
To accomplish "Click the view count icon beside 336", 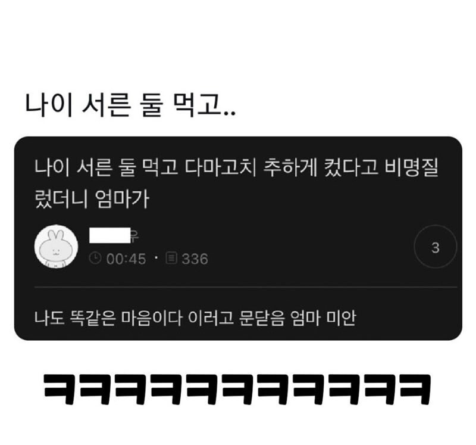I will [171, 259].
